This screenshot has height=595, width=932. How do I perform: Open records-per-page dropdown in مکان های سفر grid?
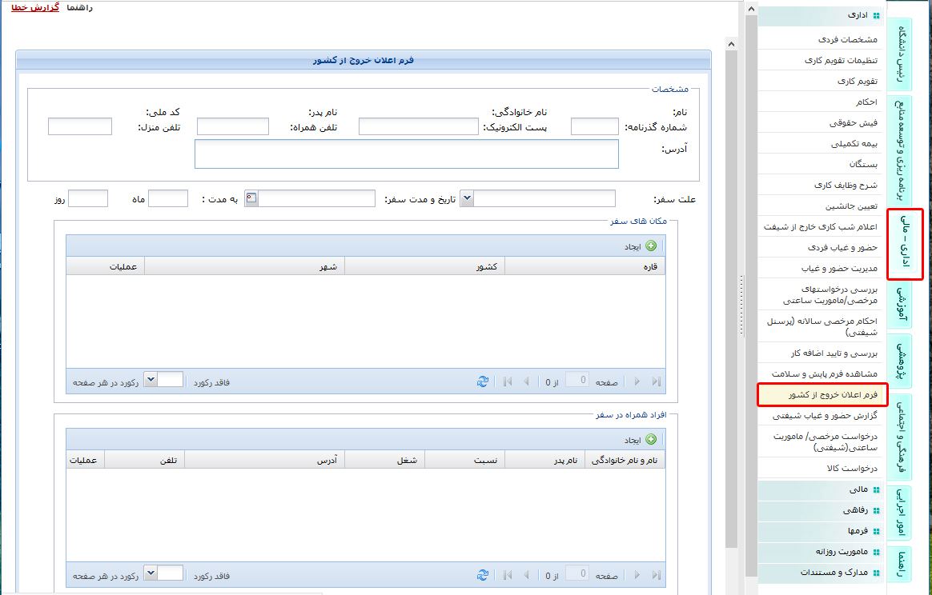click(151, 379)
